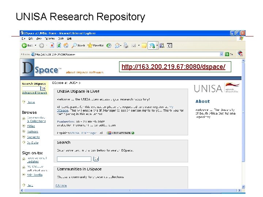Open the Tools menu
This screenshot has height=197, width=263.
[x=61, y=39]
